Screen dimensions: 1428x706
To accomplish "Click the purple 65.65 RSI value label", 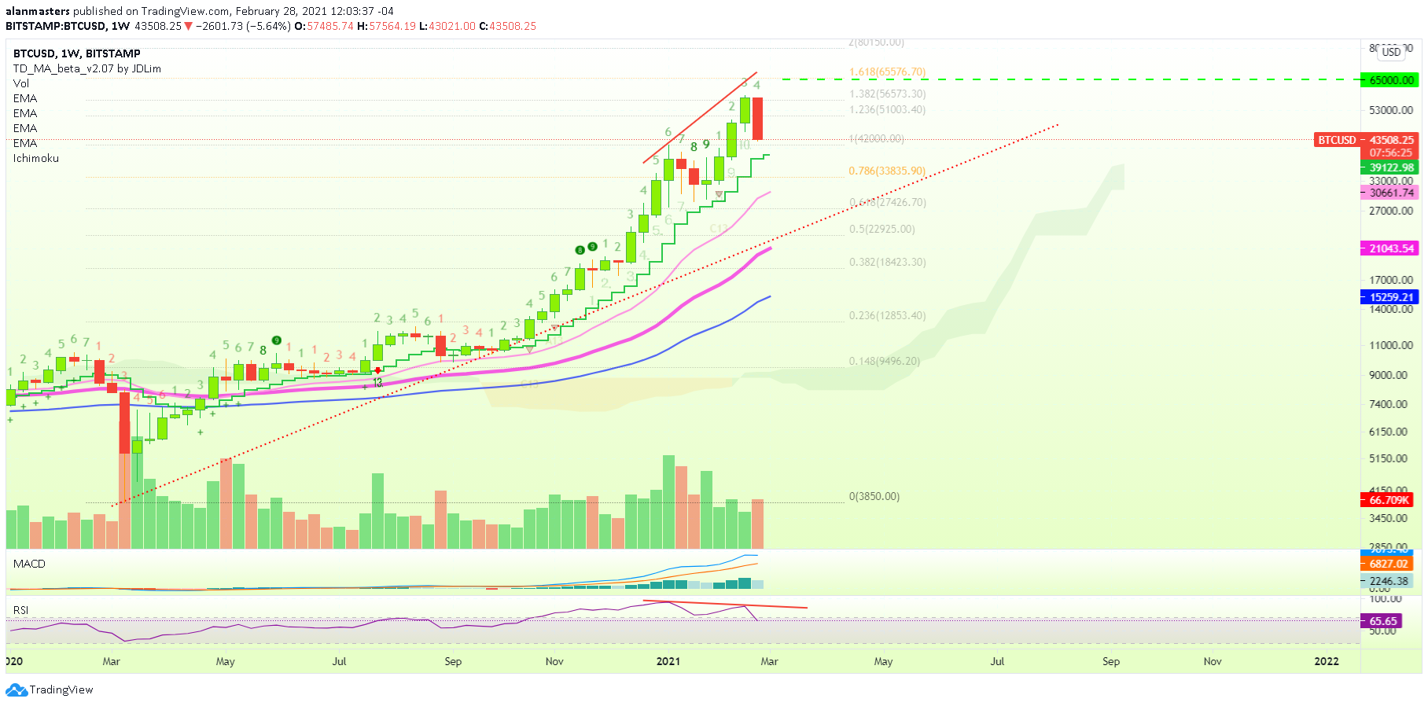I will 1382,621.
